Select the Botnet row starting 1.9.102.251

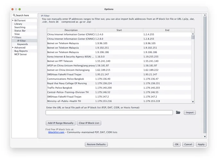(119, 48)
